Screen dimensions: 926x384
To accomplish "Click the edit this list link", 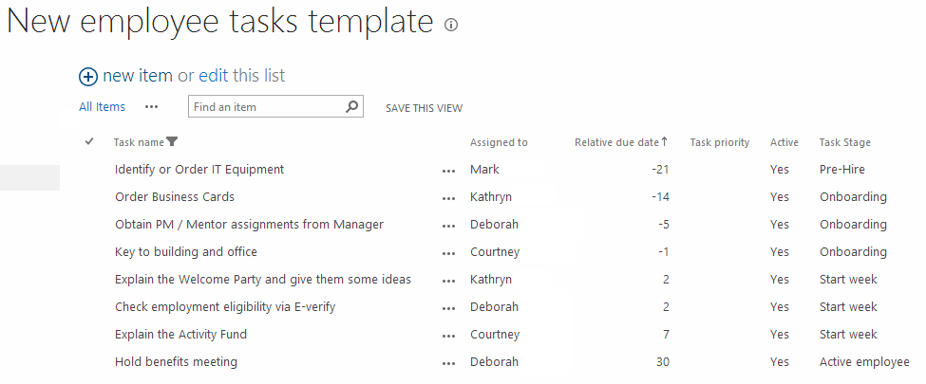I will pyautogui.click(x=213, y=76).
